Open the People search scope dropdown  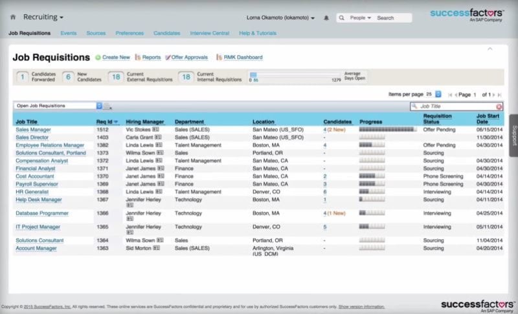(x=361, y=18)
